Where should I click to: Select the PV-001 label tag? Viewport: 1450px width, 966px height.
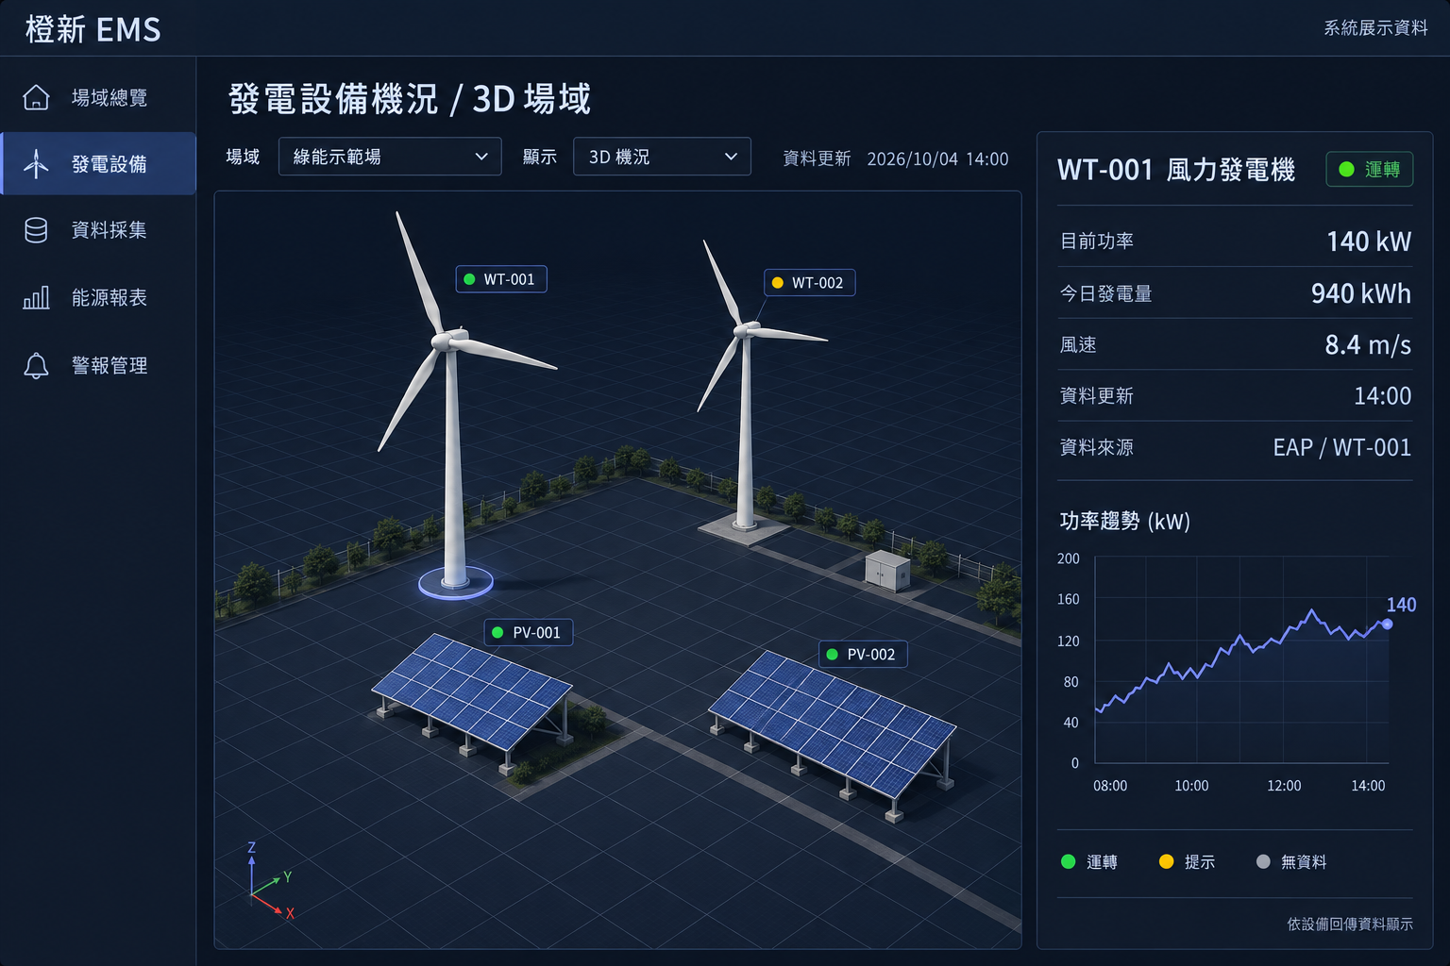529,632
